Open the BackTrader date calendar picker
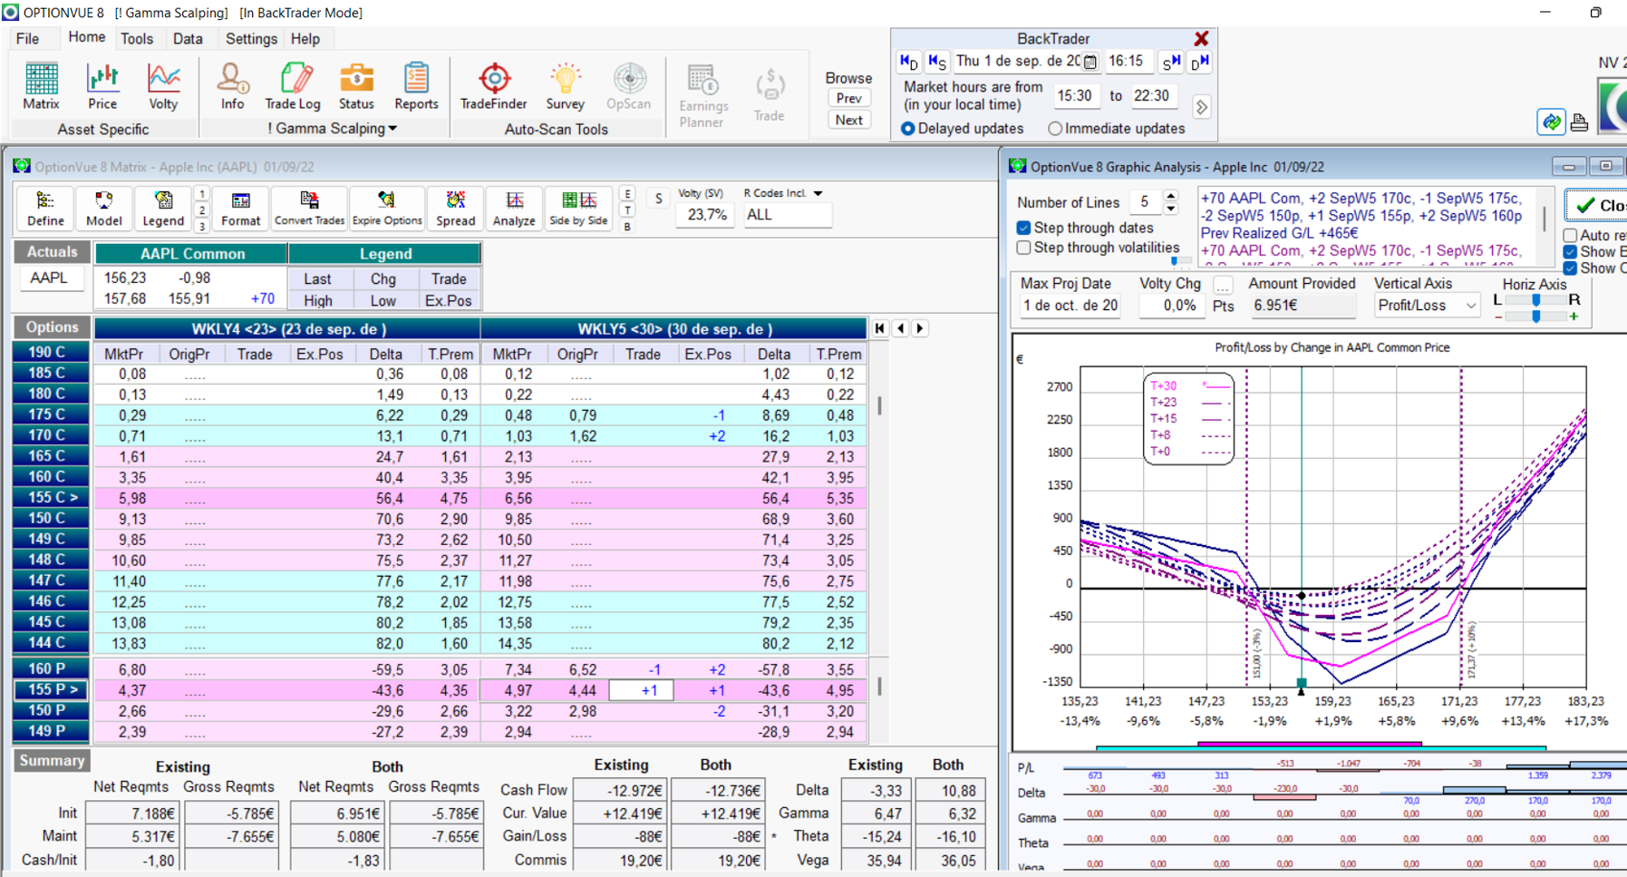1627x877 pixels. click(x=1090, y=62)
